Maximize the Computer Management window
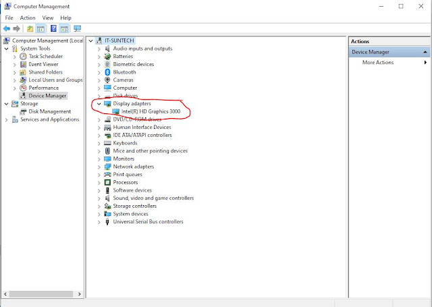 pyautogui.click(x=401, y=6)
